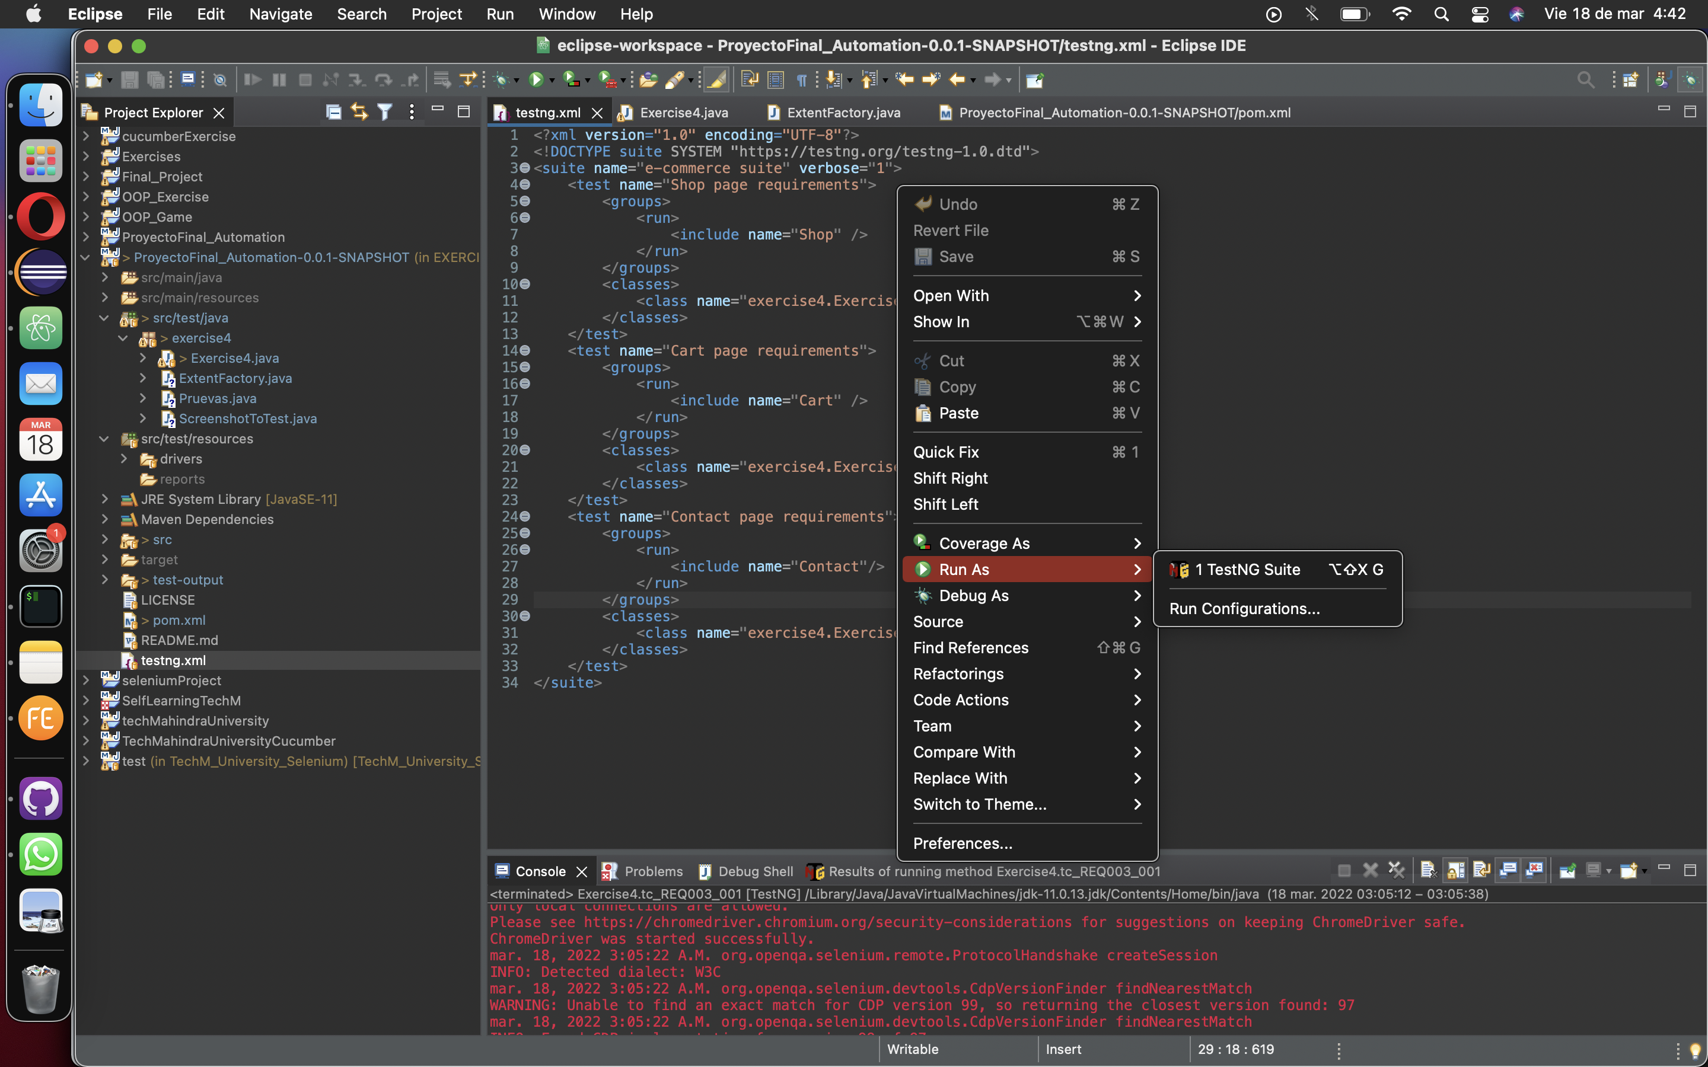Open Eclipse from the macOS Dock

[41, 273]
